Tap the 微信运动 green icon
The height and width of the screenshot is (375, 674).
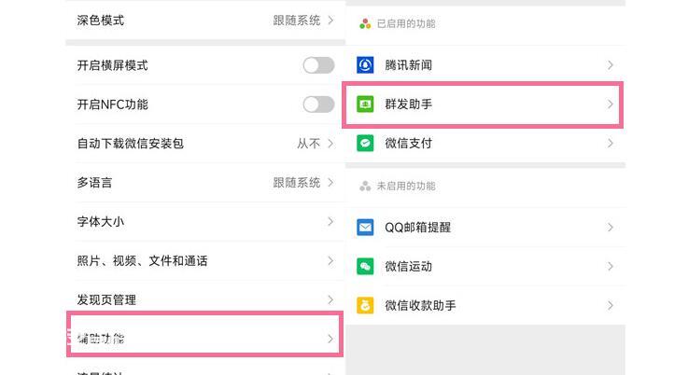(365, 266)
